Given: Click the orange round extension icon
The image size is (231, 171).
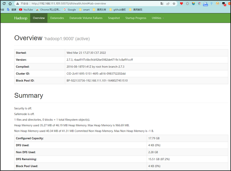Looking at the screenshot, I should pos(217,3).
